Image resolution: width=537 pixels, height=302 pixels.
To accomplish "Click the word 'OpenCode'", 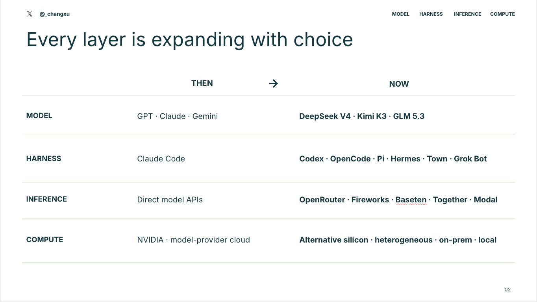I will pyautogui.click(x=350, y=159).
